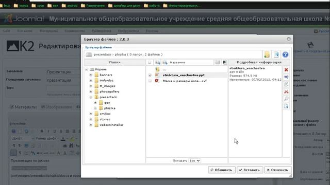The width and height of the screenshot is (330, 185).
Task: Click phizika in the breadcrumb
Action: pyautogui.click(x=120, y=54)
